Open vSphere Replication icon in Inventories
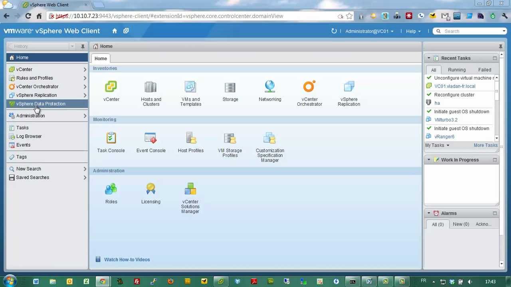Image resolution: width=511 pixels, height=287 pixels. tap(349, 87)
